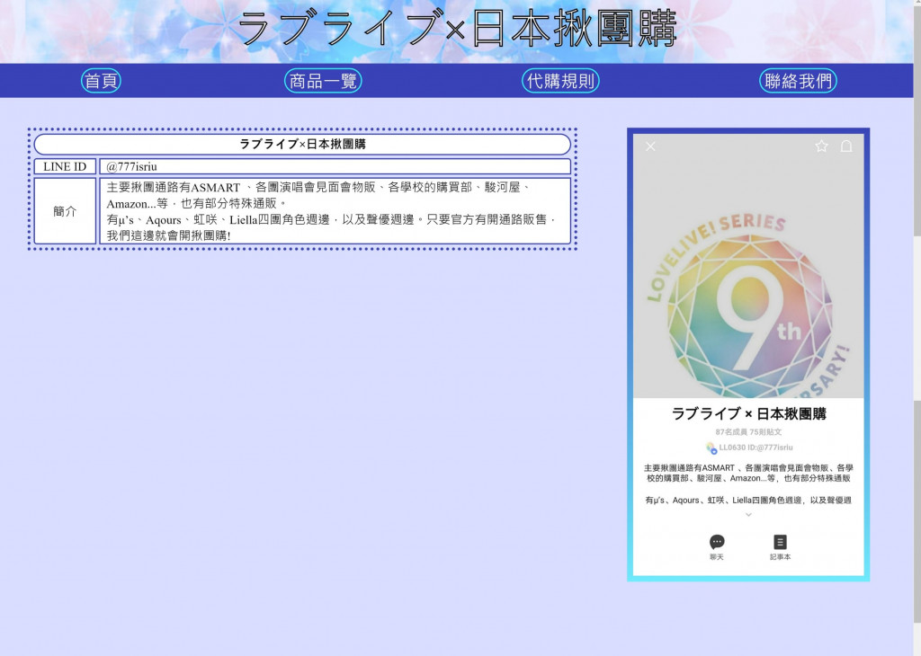Click the table heading ラブライブ×日本揪團購

302,145
